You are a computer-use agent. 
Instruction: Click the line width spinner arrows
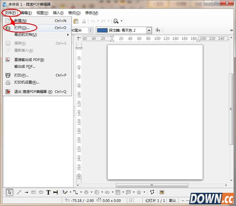90,30
